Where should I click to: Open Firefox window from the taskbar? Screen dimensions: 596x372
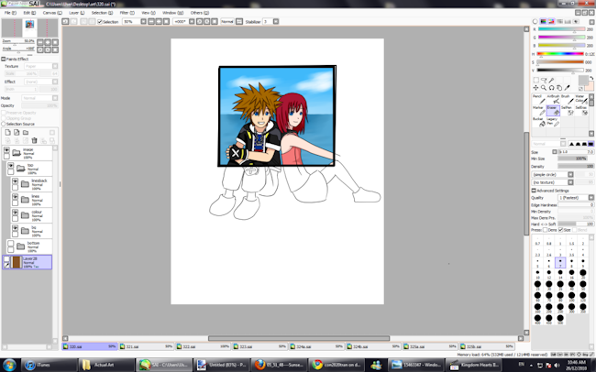pyautogui.click(x=279, y=366)
